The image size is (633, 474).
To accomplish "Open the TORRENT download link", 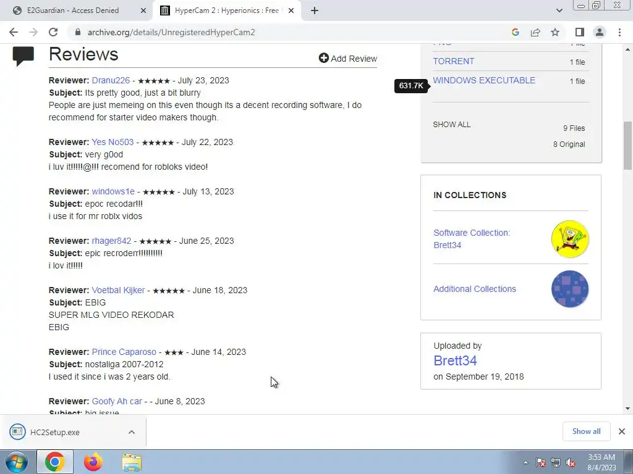I will click(453, 61).
